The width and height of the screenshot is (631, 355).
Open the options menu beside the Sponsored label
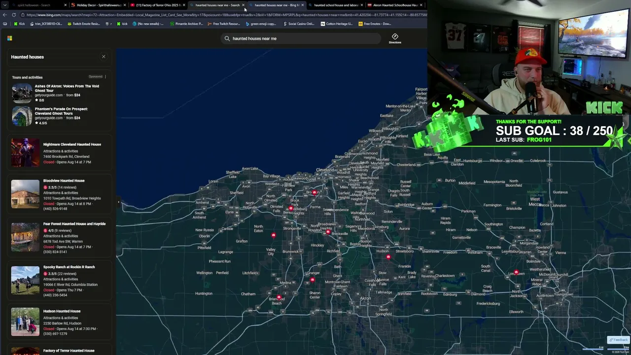tap(105, 77)
